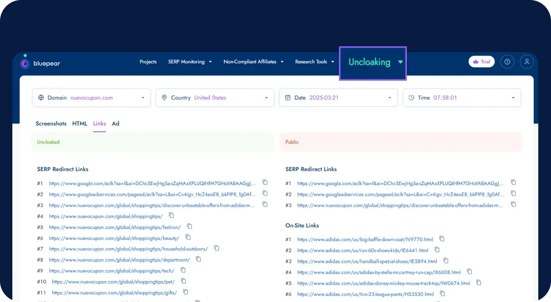
Task: Click the green Uncloaked panel header
Action: [153, 142]
